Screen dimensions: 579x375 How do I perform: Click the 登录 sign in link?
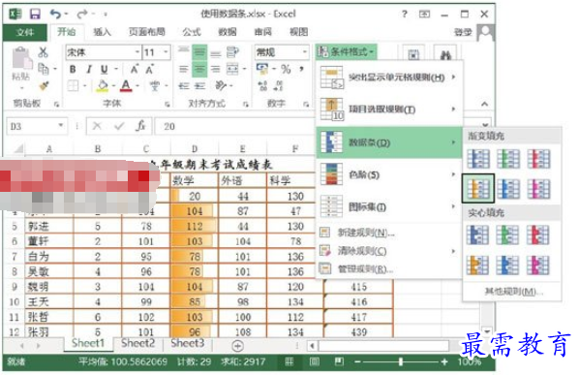click(x=463, y=33)
